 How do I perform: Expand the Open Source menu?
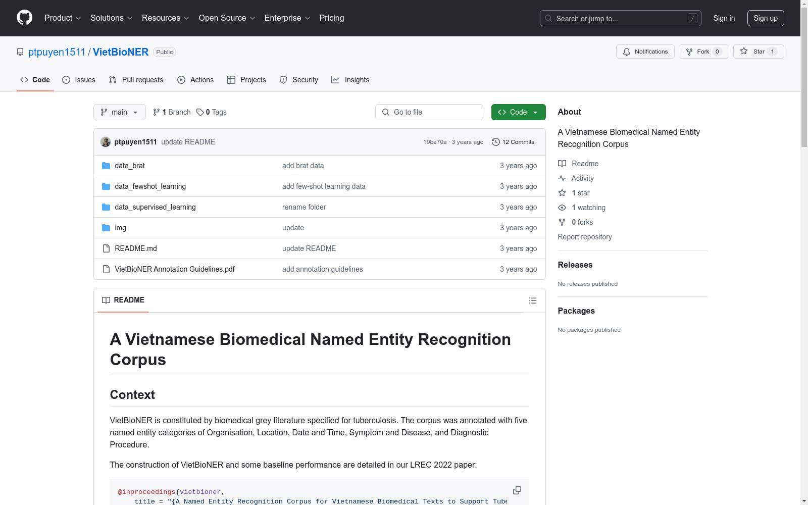pyautogui.click(x=227, y=18)
